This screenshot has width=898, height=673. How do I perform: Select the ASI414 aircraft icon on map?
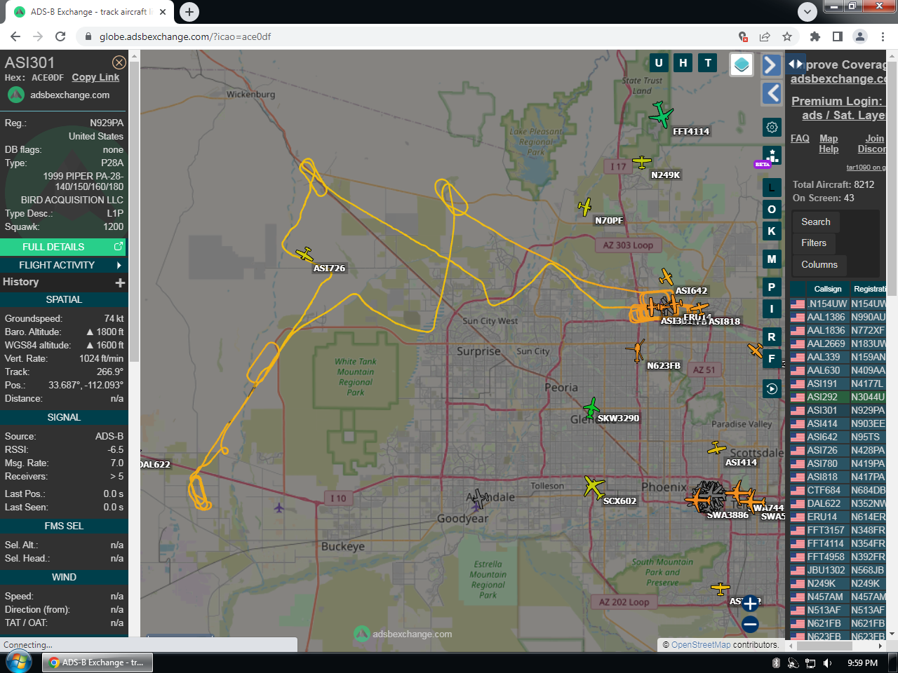(716, 447)
